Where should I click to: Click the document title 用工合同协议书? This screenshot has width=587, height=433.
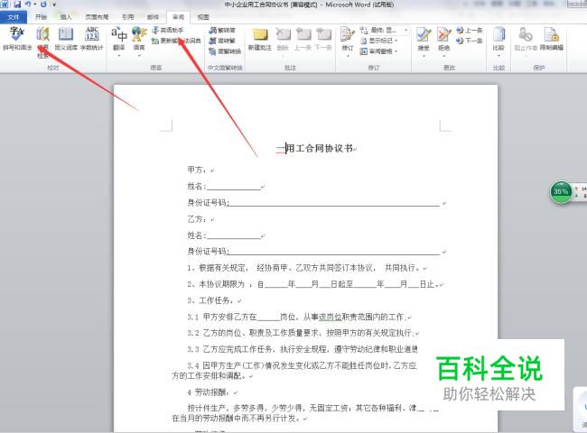[318, 149]
